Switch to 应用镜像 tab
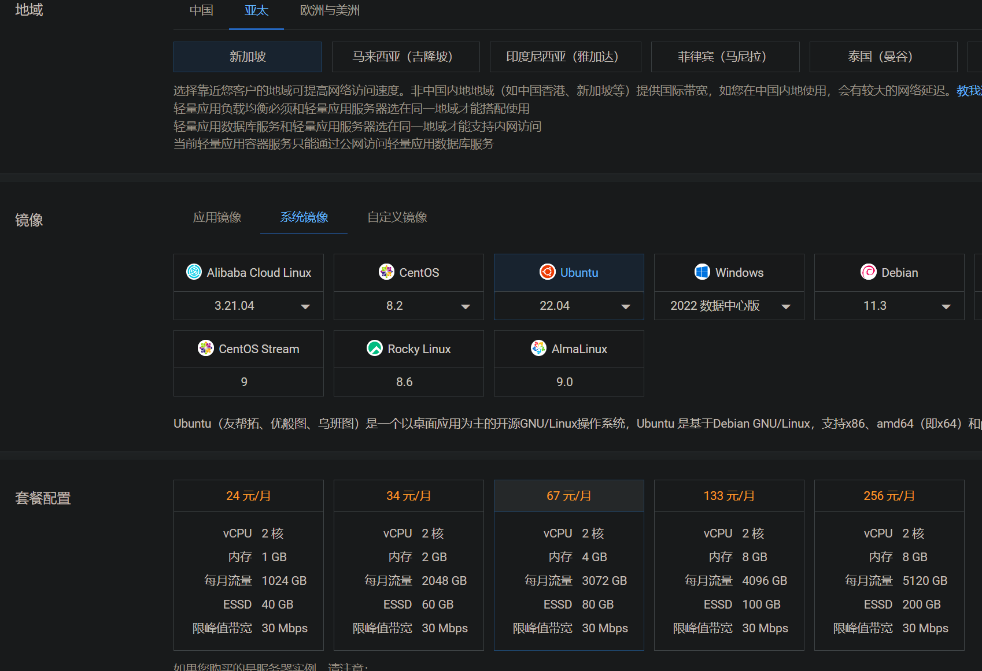This screenshot has height=671, width=982. pyautogui.click(x=217, y=217)
